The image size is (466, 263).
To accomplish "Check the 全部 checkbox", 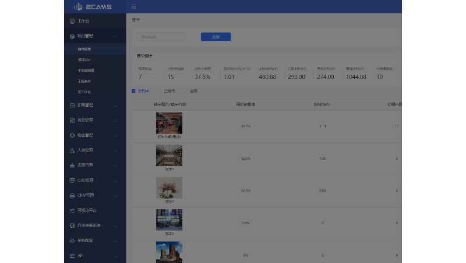I will coord(185,91).
